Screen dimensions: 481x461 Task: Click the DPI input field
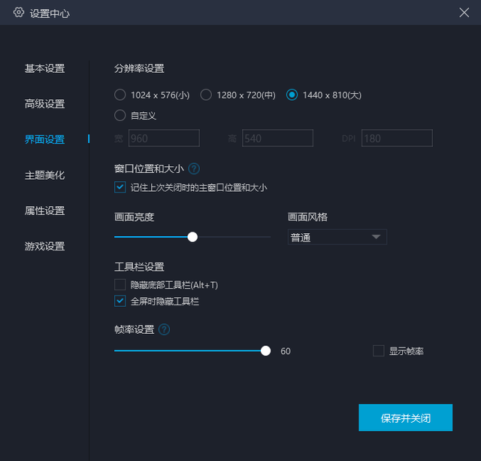coord(397,138)
